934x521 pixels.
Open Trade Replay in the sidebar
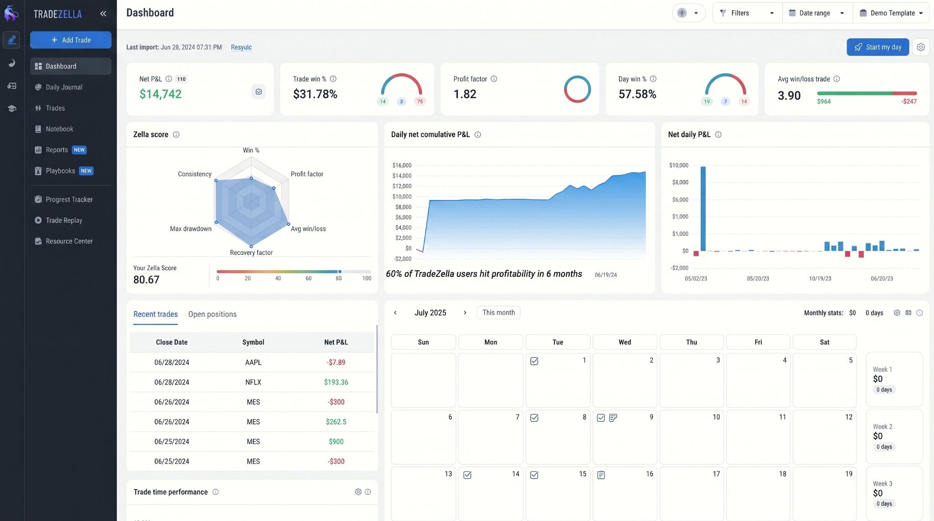pos(71,220)
